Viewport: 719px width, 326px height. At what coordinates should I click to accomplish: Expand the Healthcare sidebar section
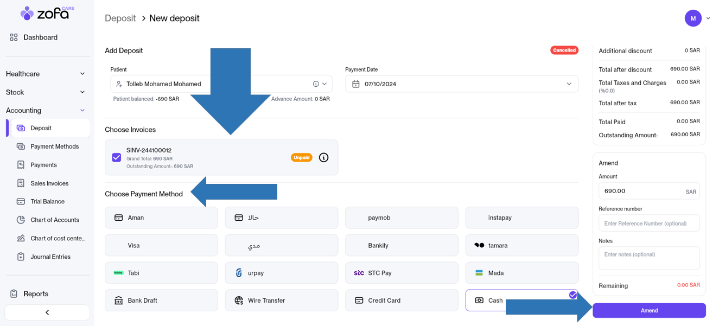pyautogui.click(x=46, y=74)
